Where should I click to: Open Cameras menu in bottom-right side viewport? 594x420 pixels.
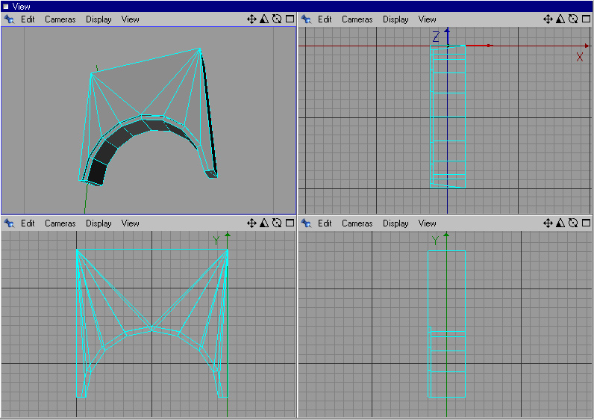(x=357, y=223)
